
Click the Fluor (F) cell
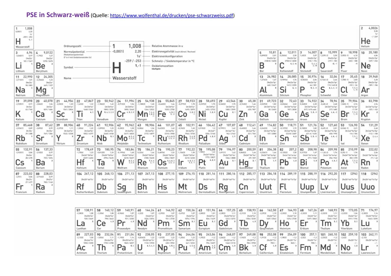pos(349,62)
